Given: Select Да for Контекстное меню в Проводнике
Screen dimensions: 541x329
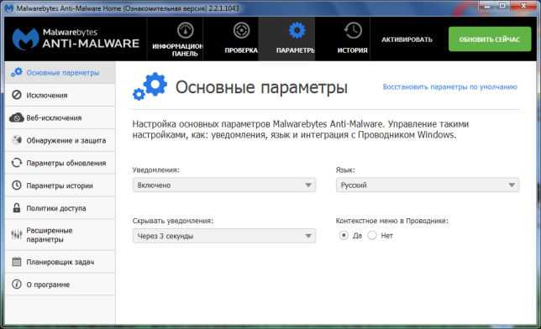Looking at the screenshot, I should coord(344,236).
